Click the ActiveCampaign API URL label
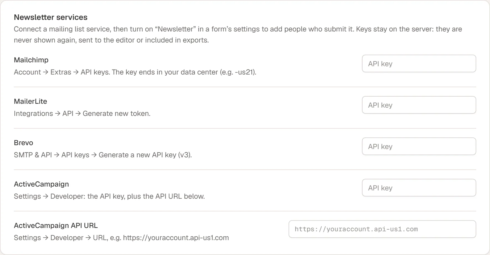Screen dimensions: 490x255 pyautogui.click(x=56, y=225)
